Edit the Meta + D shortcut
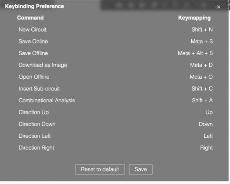The width and height of the screenshot is (230, 184). (201, 65)
